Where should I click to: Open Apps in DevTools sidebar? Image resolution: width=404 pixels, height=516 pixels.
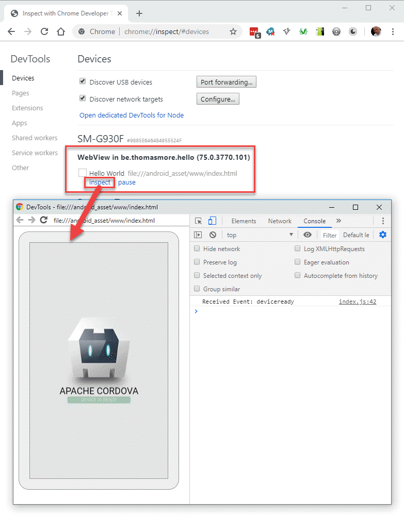tap(20, 123)
